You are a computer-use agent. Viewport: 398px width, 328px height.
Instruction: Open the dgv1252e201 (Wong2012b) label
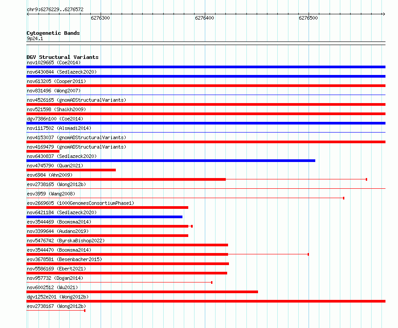[58, 297]
